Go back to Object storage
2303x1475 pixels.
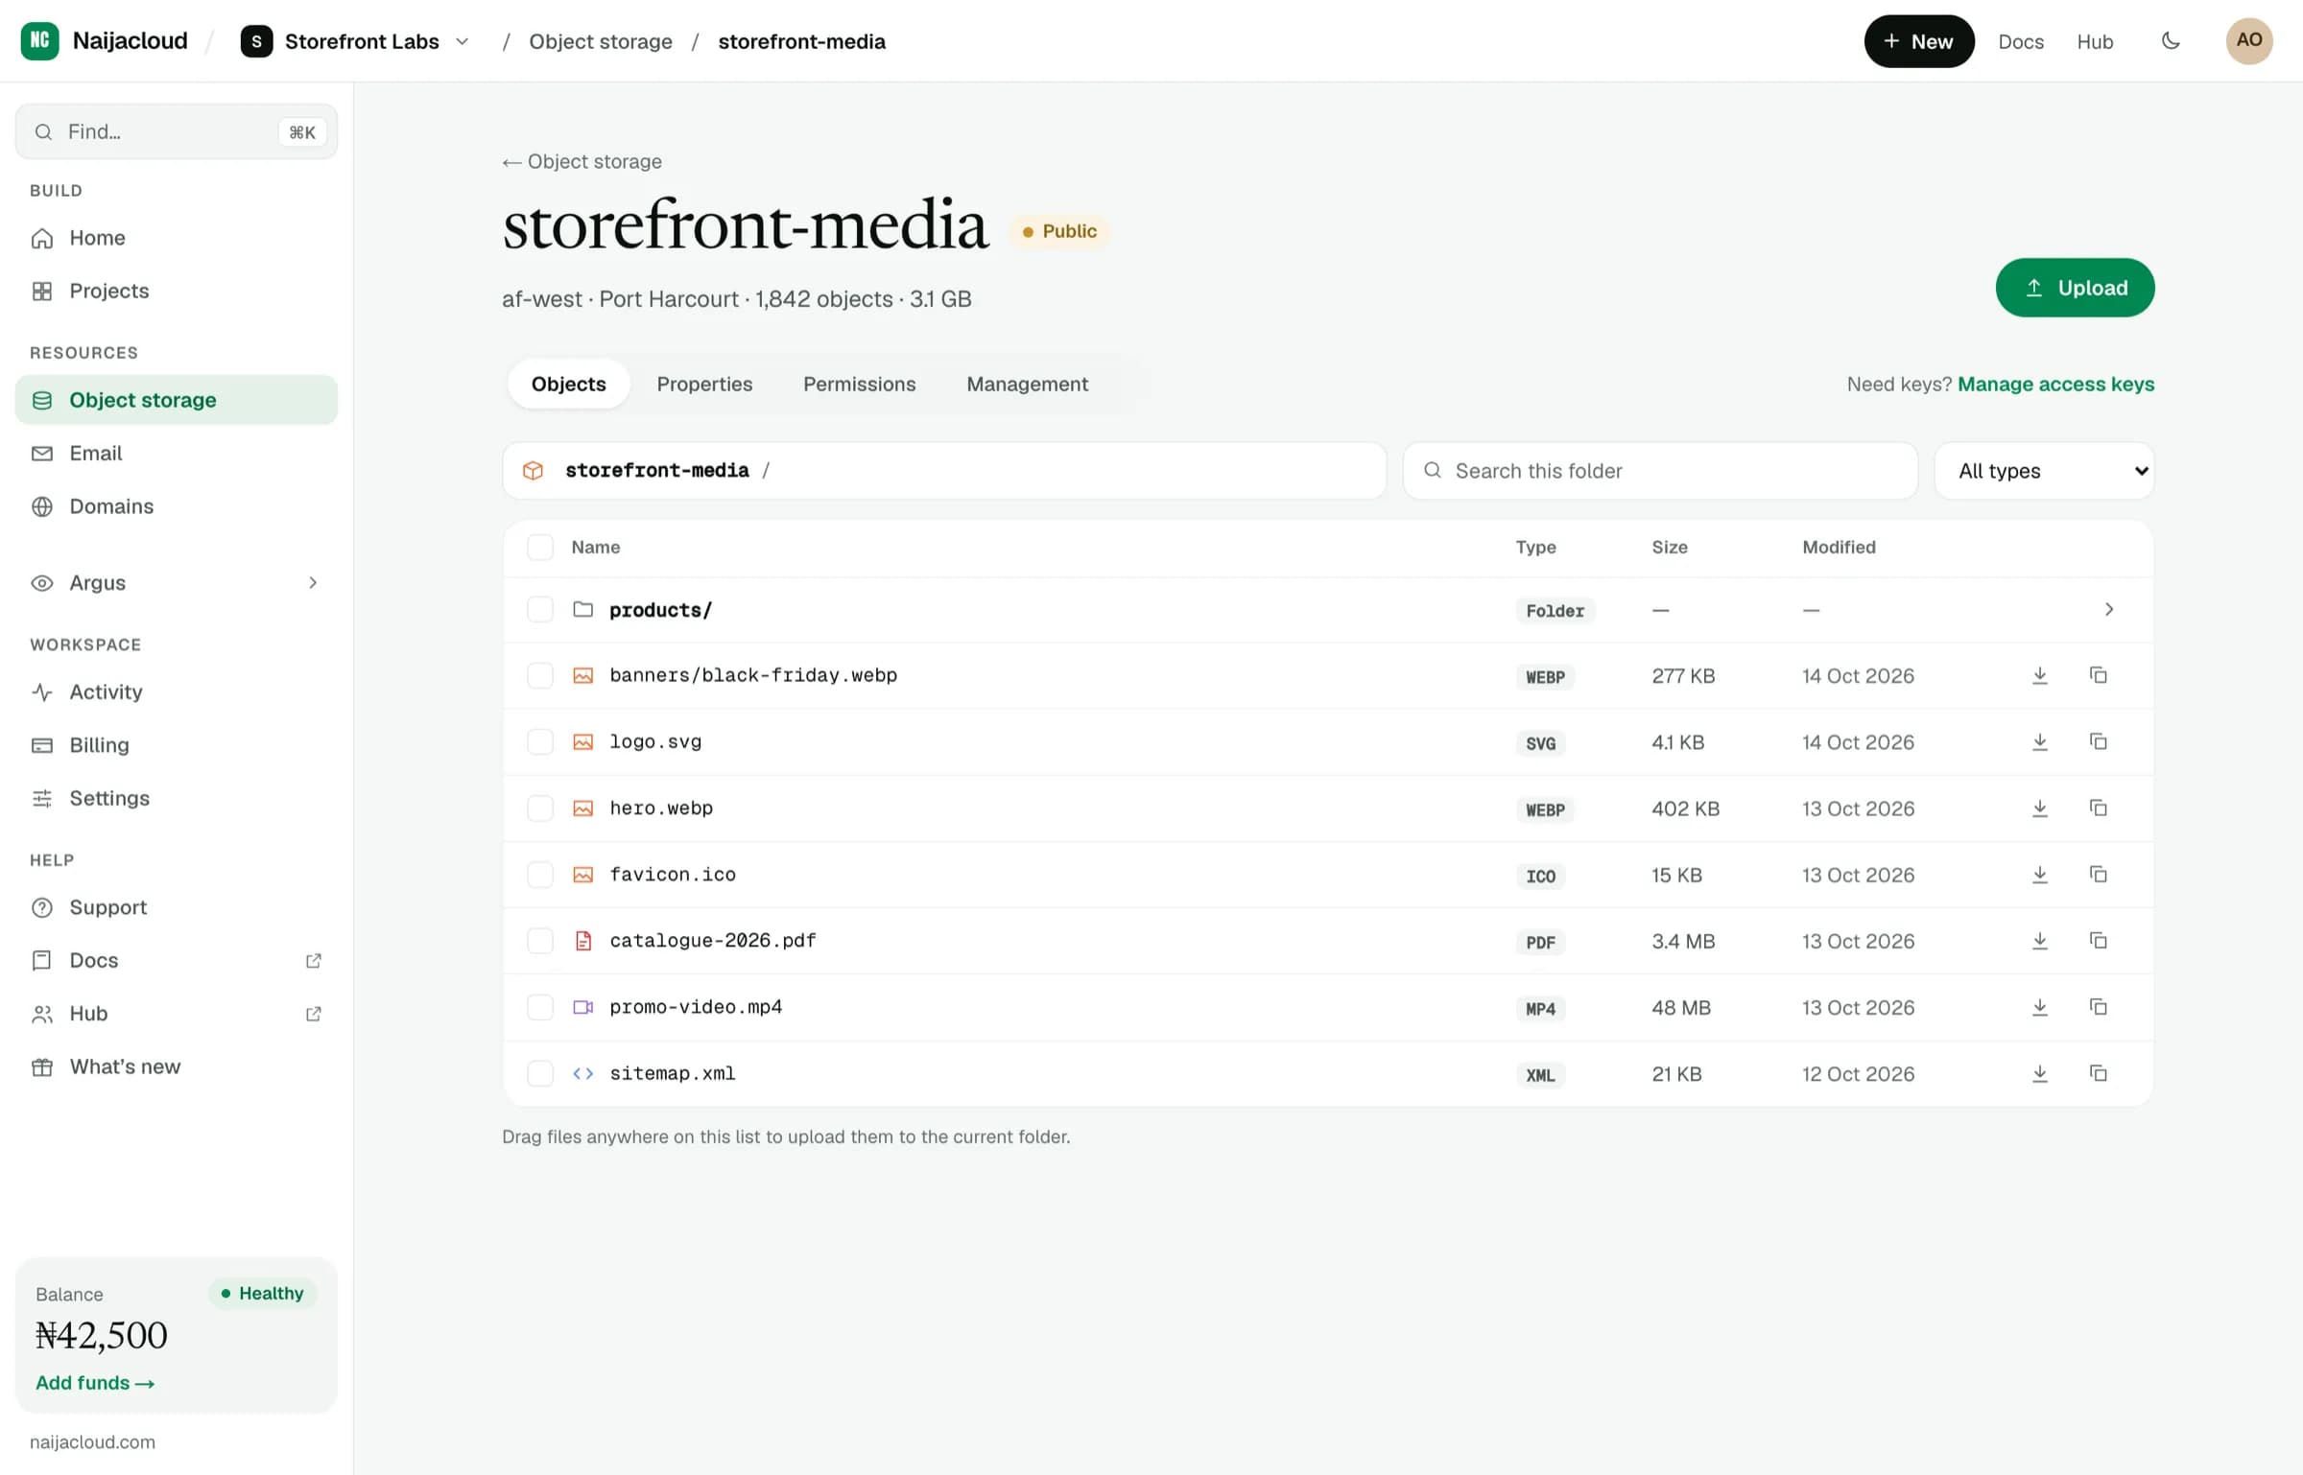click(x=582, y=161)
